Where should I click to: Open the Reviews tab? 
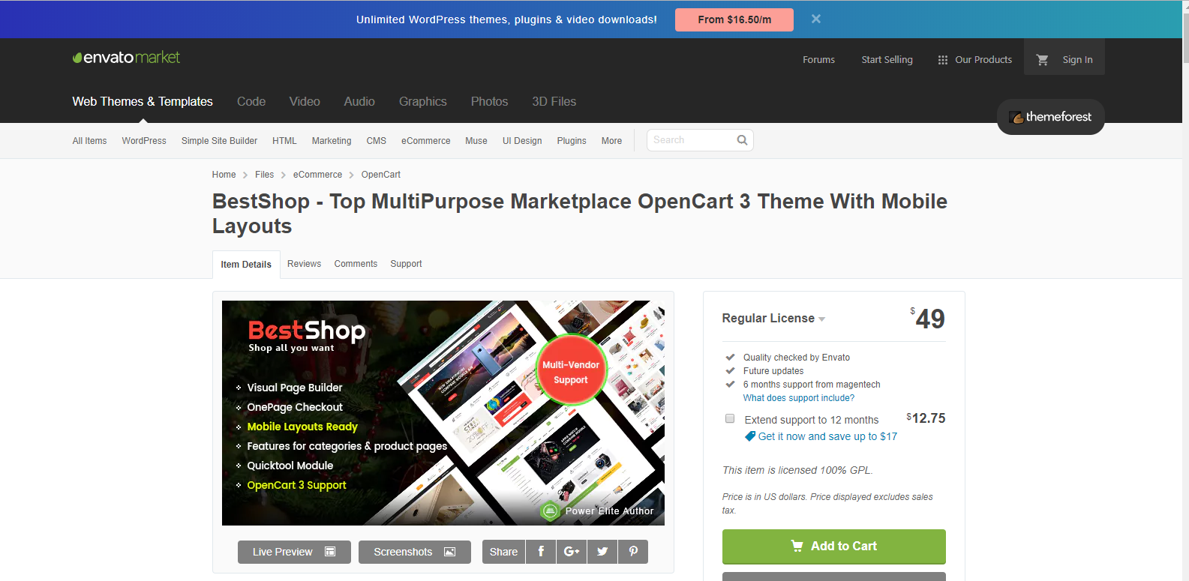[304, 264]
